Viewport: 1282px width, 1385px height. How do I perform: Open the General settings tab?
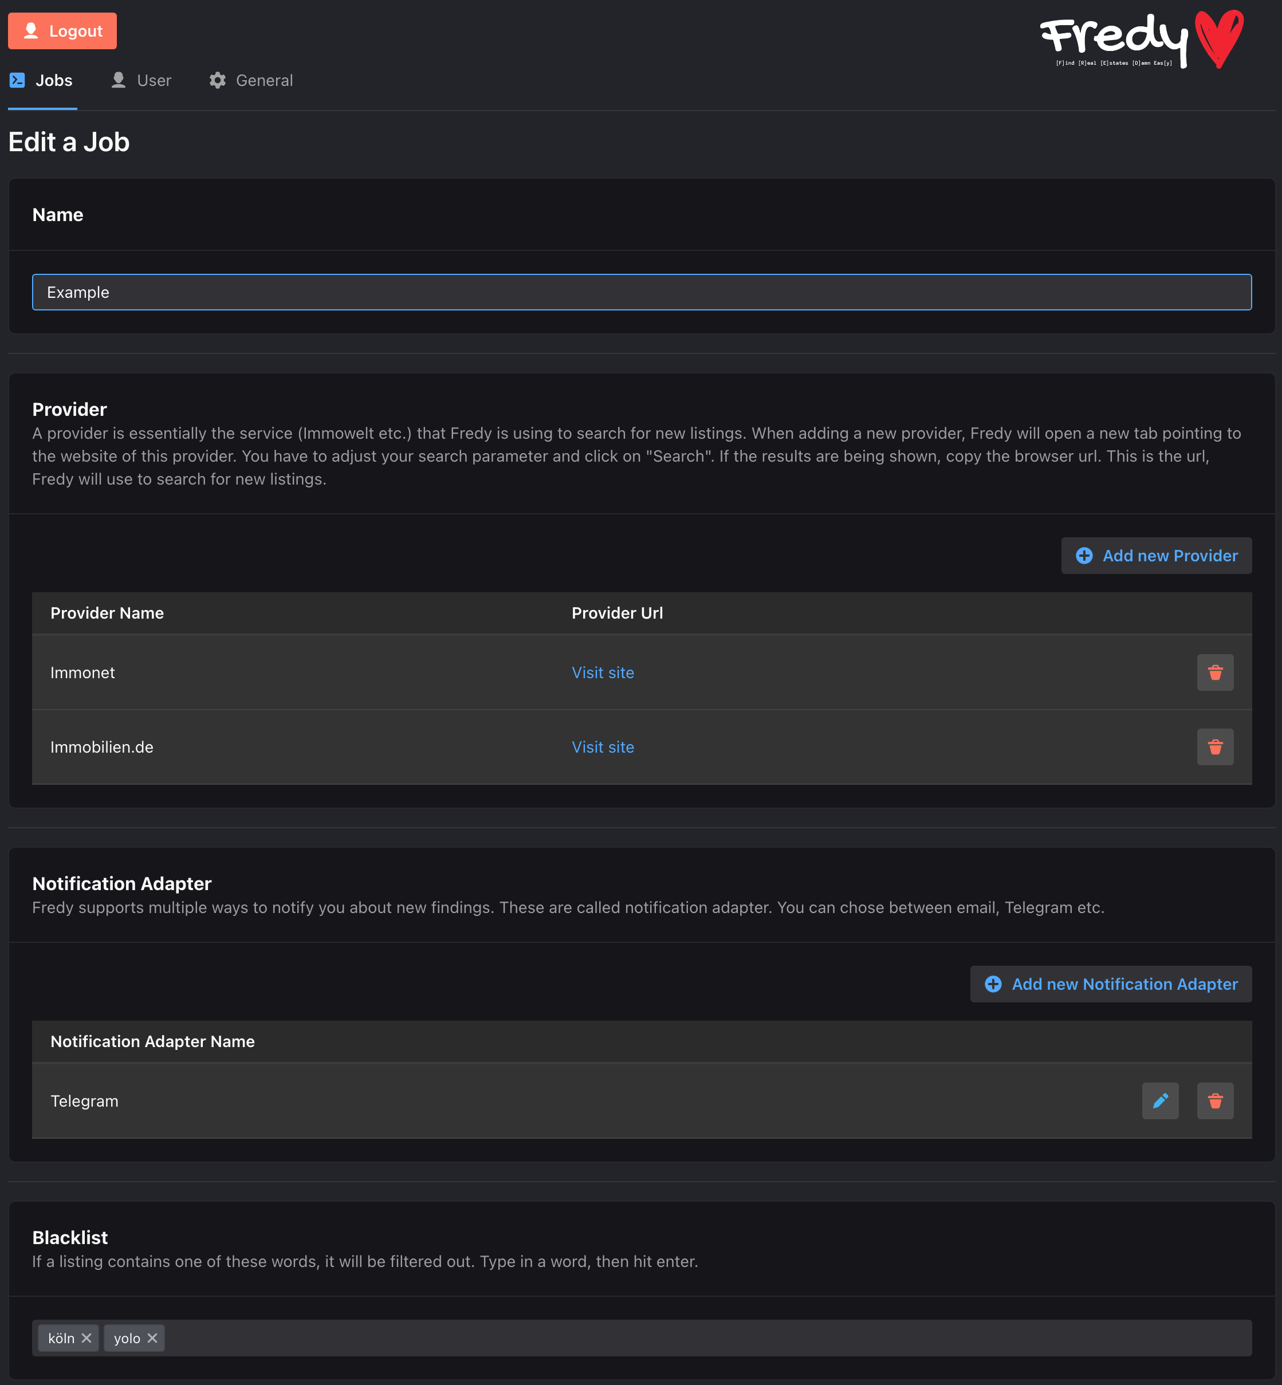click(251, 80)
